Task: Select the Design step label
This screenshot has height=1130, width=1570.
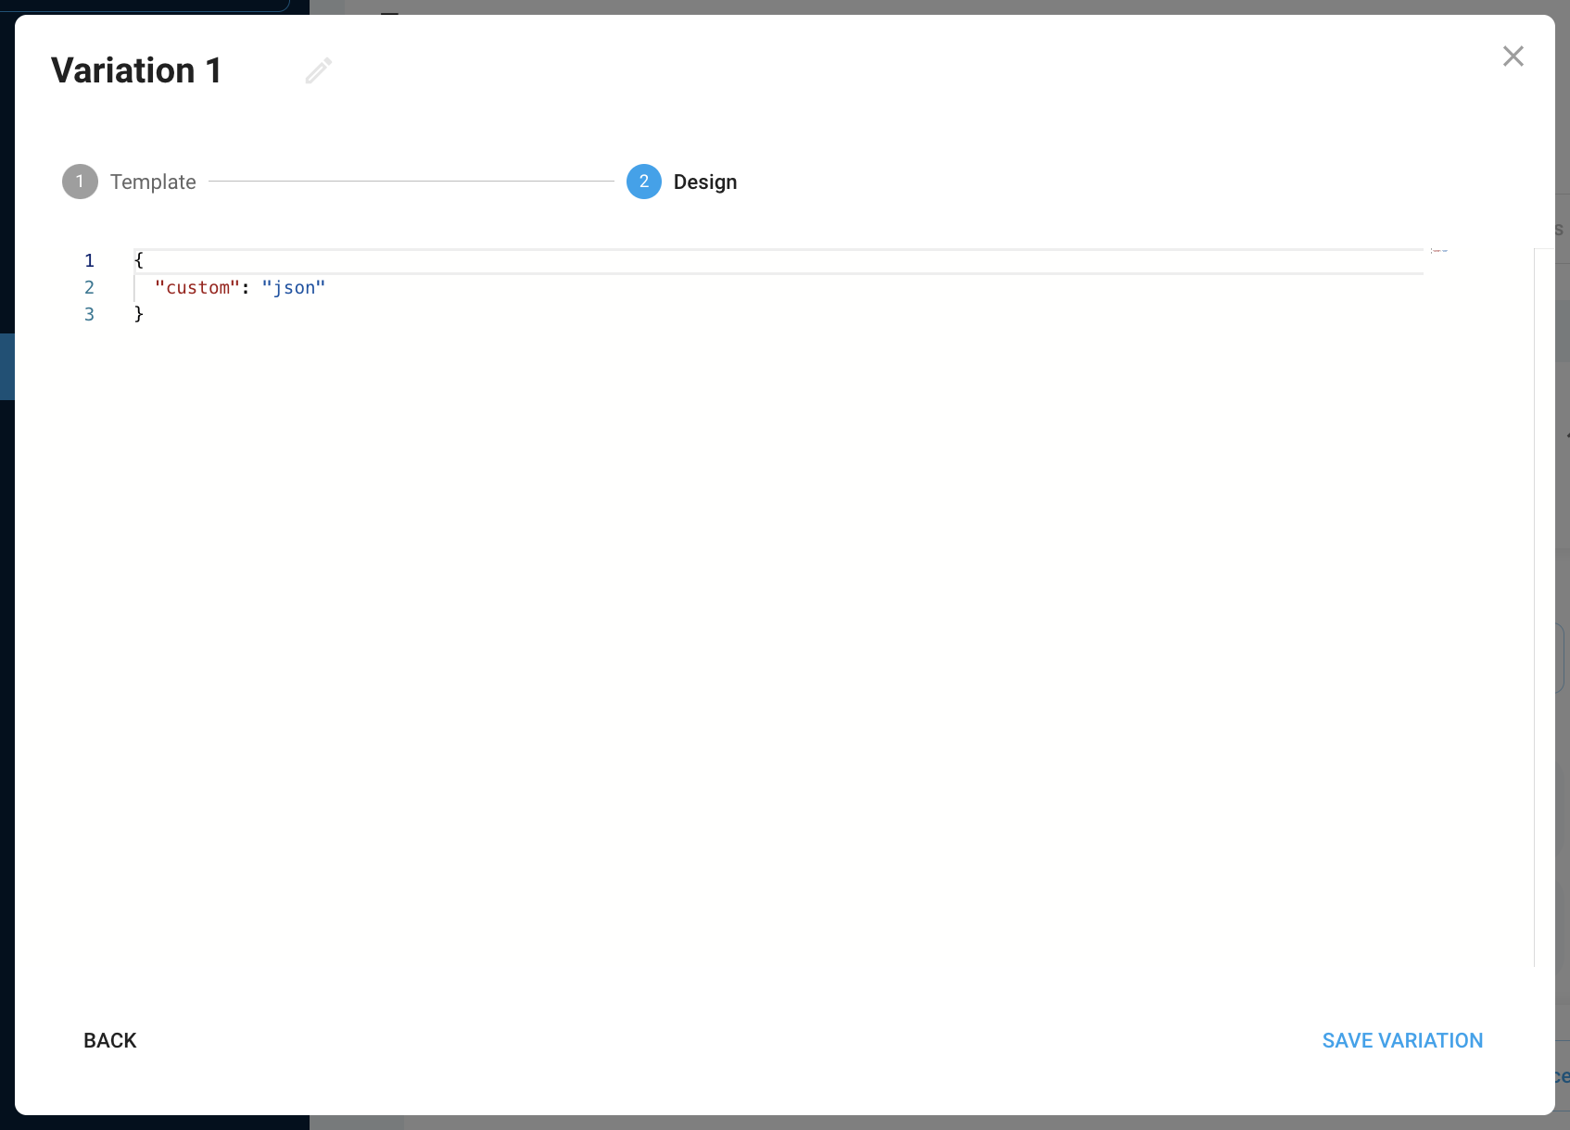Action: click(x=704, y=182)
